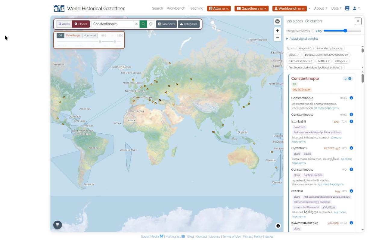370x243 pixels.
Task: Open the map attribution info icon
Action: (278, 226)
